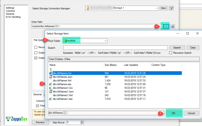Image resolution: width=202 pixels, height=126 pixels.
Task: Enable the Recursive Search checkbox
Action: 171,53
